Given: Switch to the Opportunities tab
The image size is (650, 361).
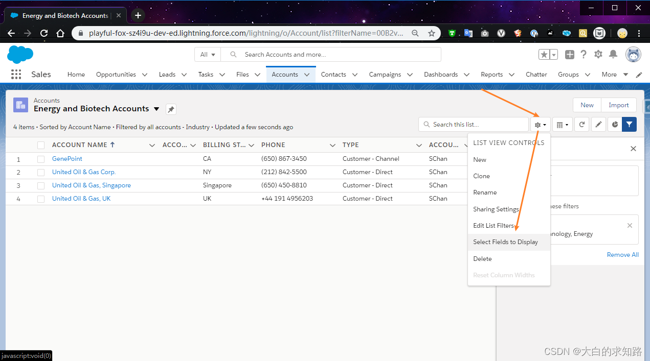Looking at the screenshot, I should click(117, 74).
